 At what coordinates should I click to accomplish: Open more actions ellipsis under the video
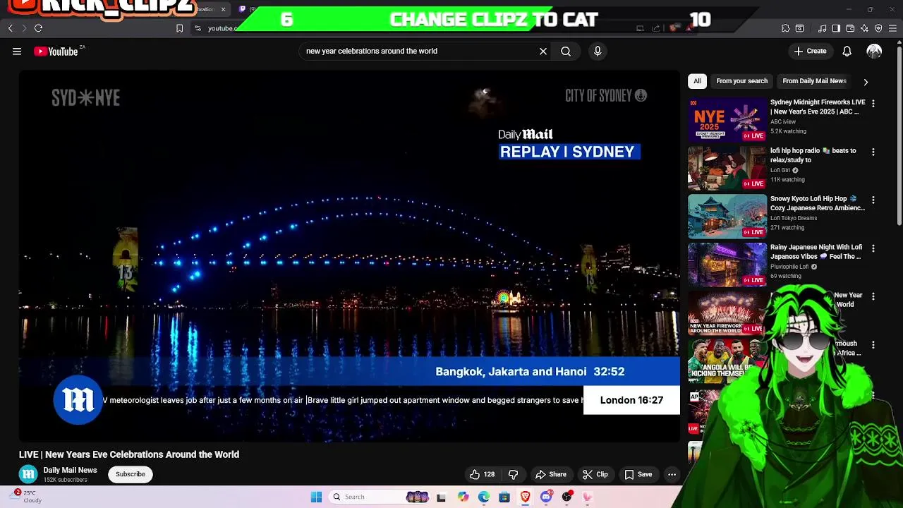point(672,474)
